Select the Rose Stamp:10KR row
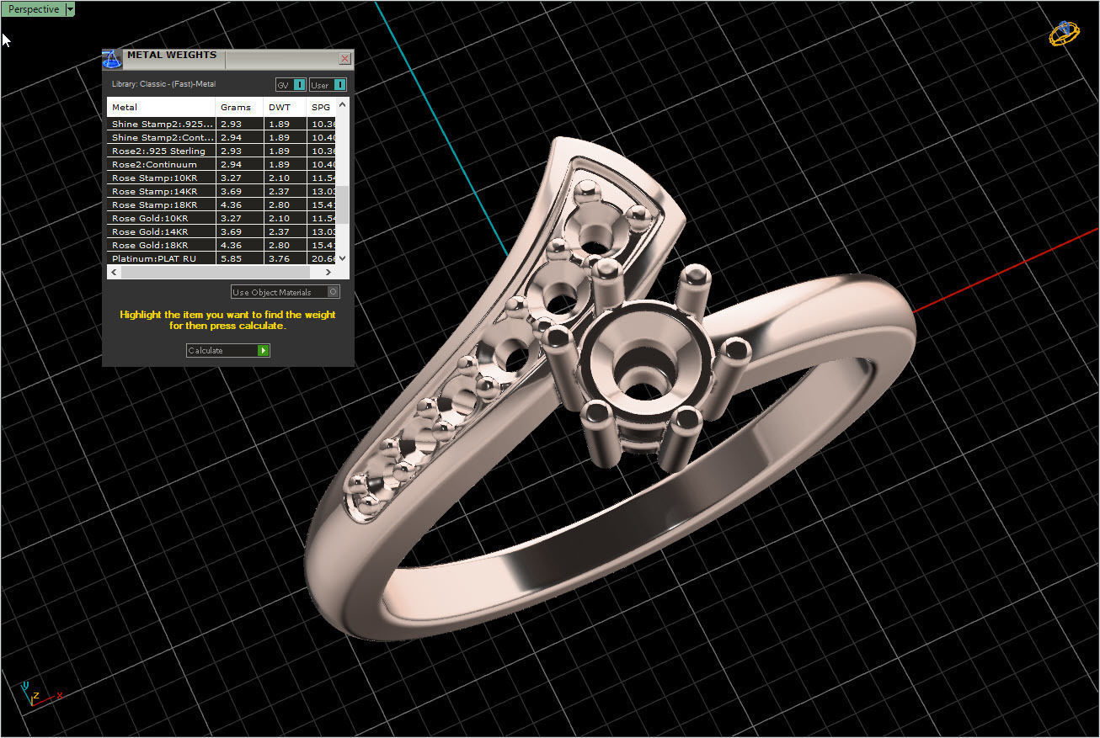Image resolution: width=1100 pixels, height=738 pixels. pyautogui.click(x=222, y=178)
